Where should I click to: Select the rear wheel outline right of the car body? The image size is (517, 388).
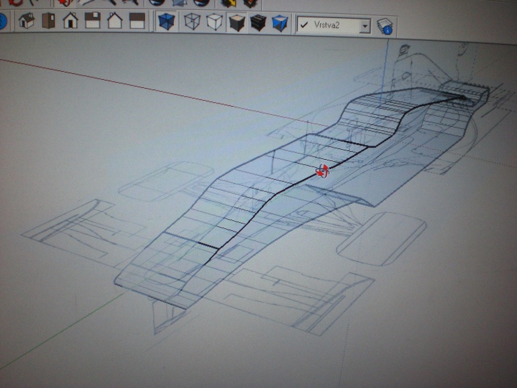coord(382,238)
